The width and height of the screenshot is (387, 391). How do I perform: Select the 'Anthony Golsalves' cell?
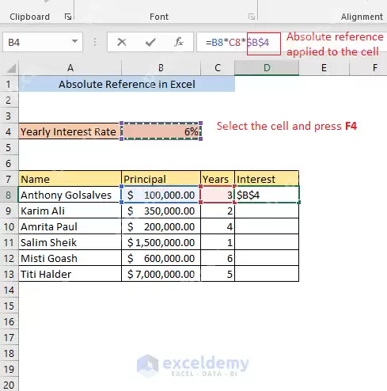70,195
